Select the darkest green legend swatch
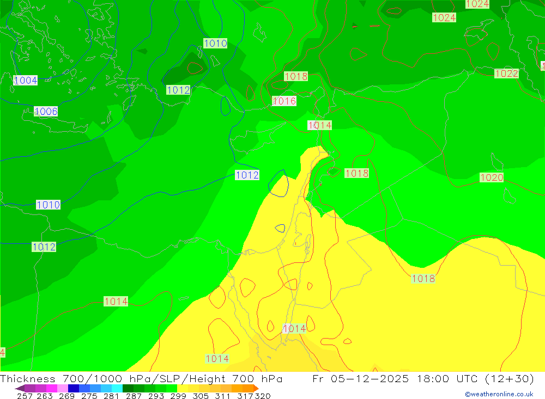This screenshot has width=545, height=399. [128, 388]
